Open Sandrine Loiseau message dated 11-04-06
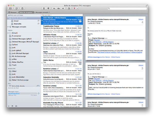Viewport: 155px width, 117px height. (x=62, y=46)
